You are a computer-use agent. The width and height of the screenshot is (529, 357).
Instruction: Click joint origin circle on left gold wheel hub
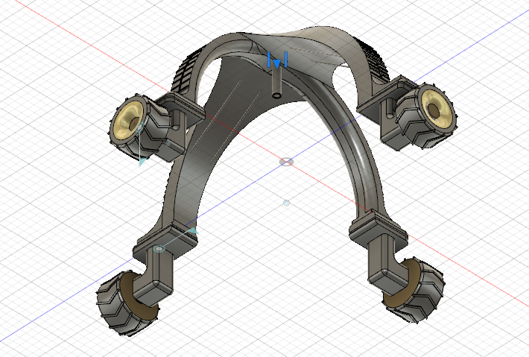139,127
